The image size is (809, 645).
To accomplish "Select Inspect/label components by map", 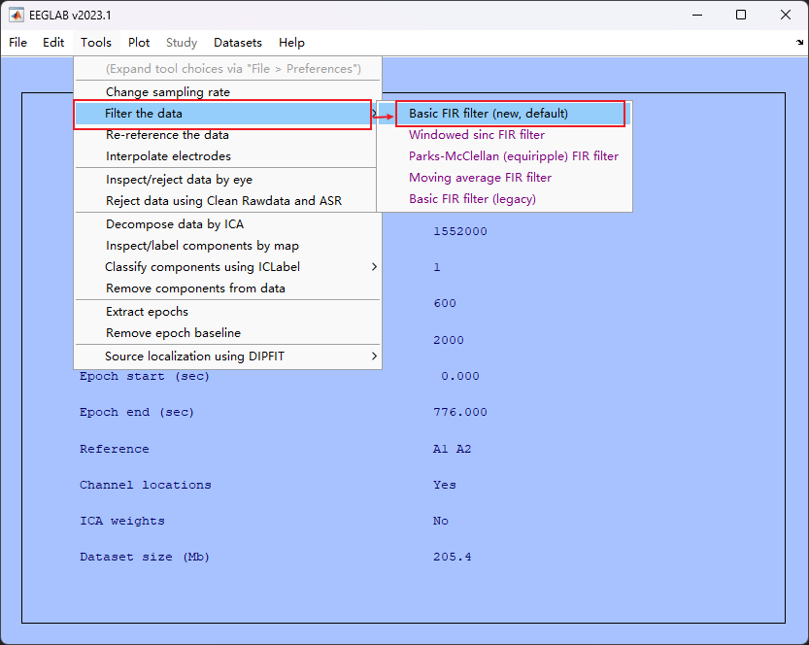I will pyautogui.click(x=227, y=246).
